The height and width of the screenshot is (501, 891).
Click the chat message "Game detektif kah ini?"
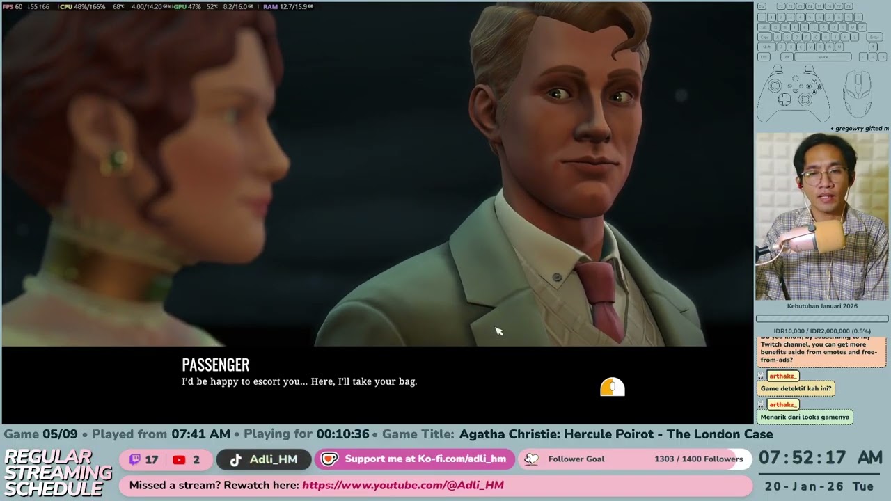(x=796, y=388)
